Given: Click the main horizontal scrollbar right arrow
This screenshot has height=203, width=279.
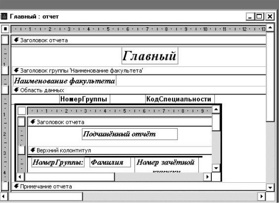Looking at the screenshot, I should (x=261, y=197).
